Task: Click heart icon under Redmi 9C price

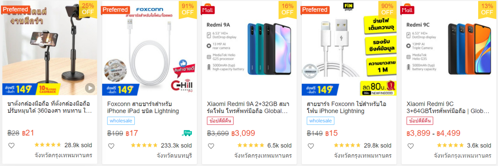Action: click(411, 146)
